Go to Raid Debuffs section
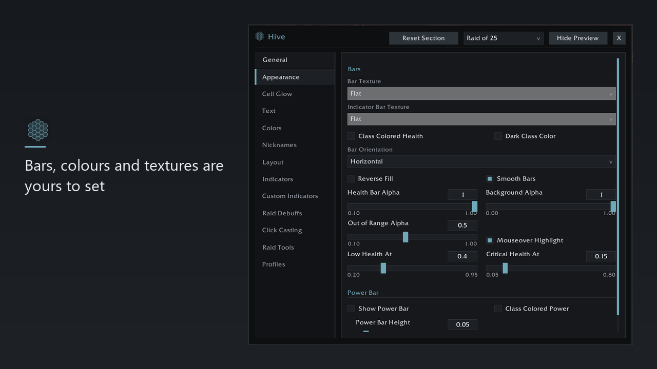657x369 pixels. pos(295,213)
